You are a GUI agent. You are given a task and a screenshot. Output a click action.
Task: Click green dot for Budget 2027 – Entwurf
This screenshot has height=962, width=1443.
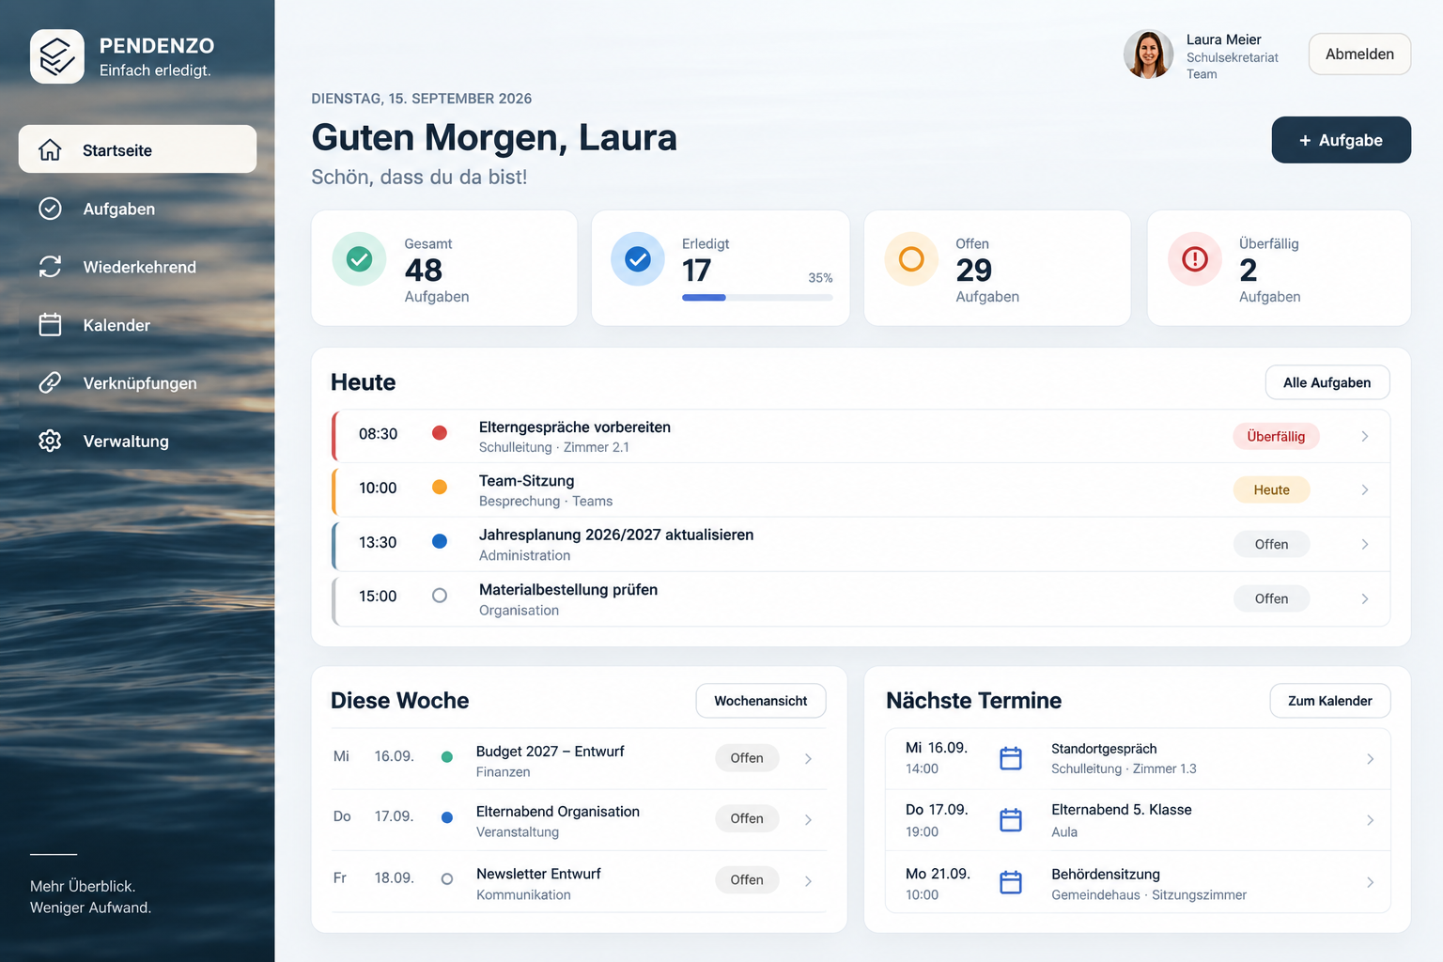click(x=447, y=757)
